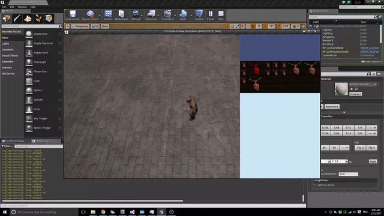Select the Volumes category
Image resolution: width=384 pixels, height=216 pixels.
pos(7,68)
